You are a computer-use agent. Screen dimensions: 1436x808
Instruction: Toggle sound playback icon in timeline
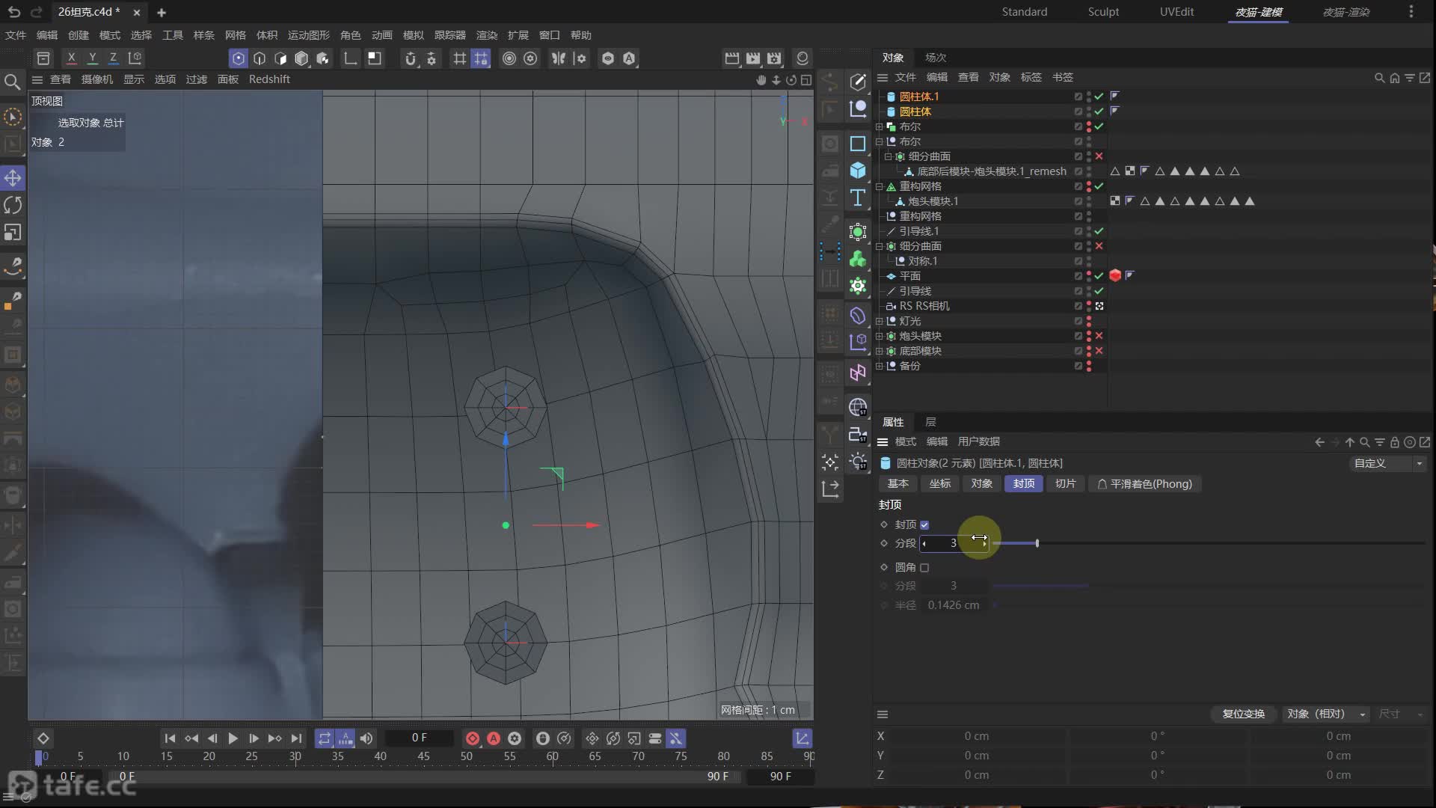[366, 738]
